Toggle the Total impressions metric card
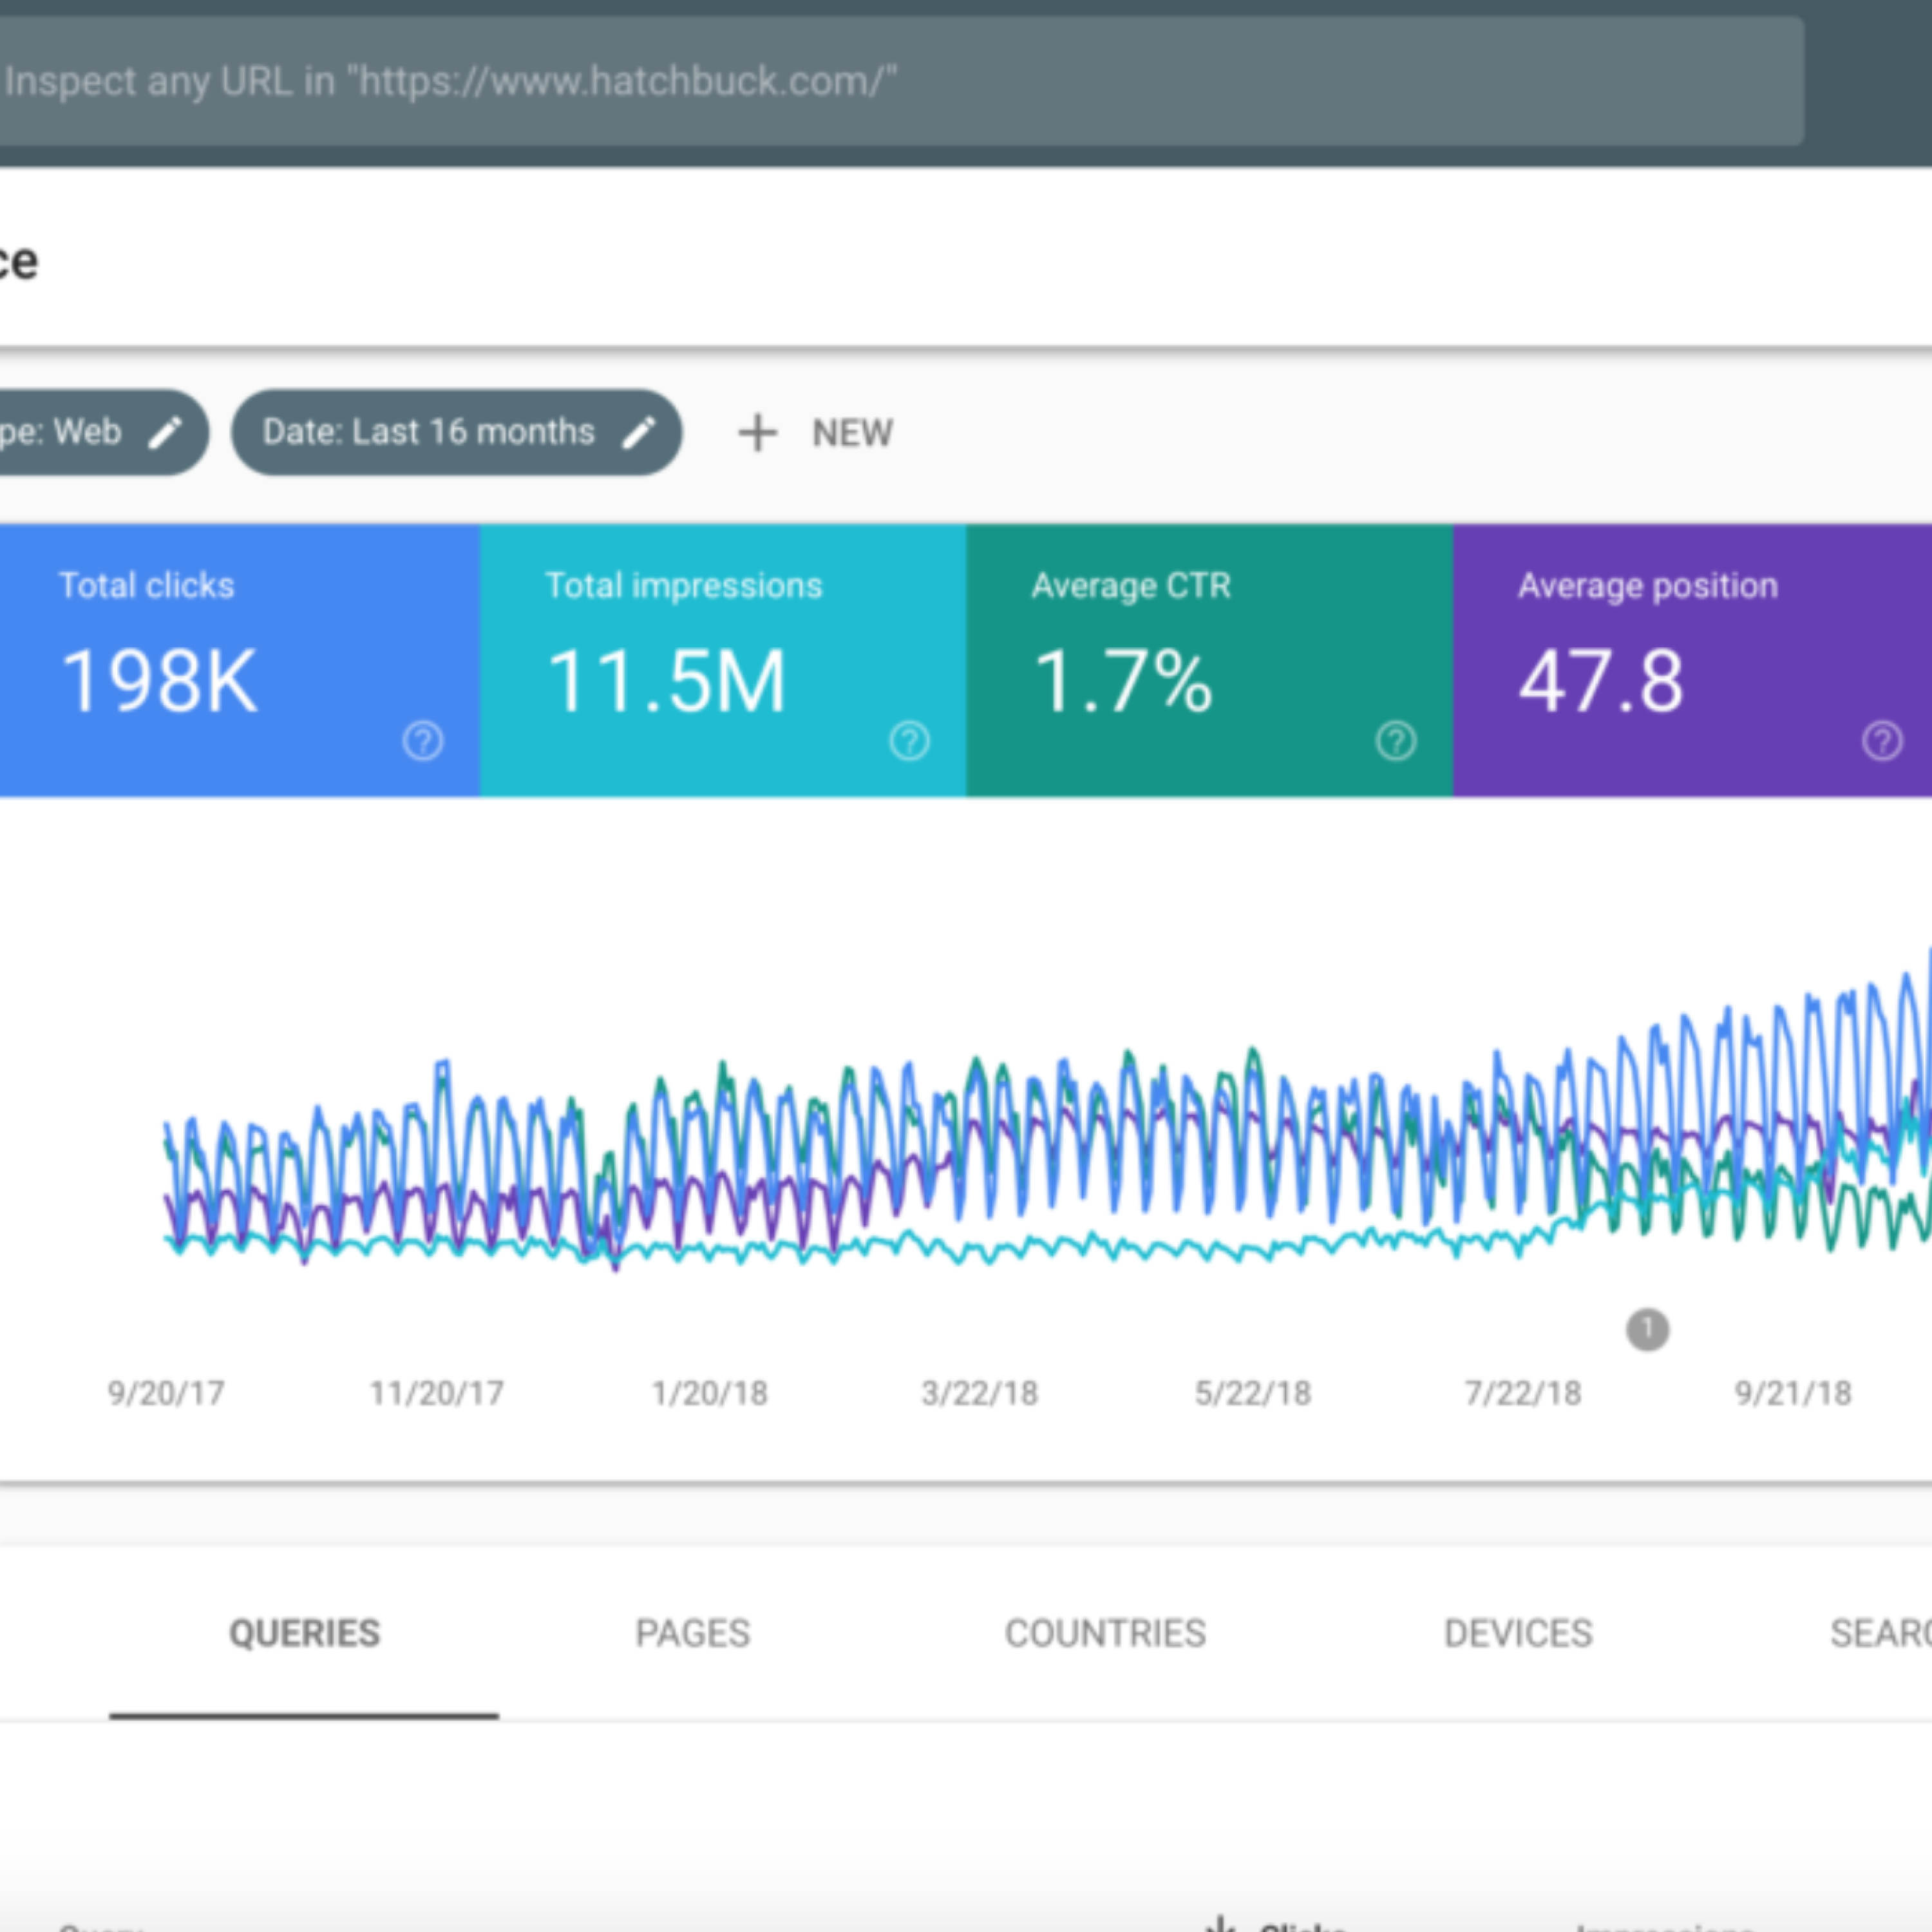Viewport: 1932px width, 1932px height. point(723,660)
